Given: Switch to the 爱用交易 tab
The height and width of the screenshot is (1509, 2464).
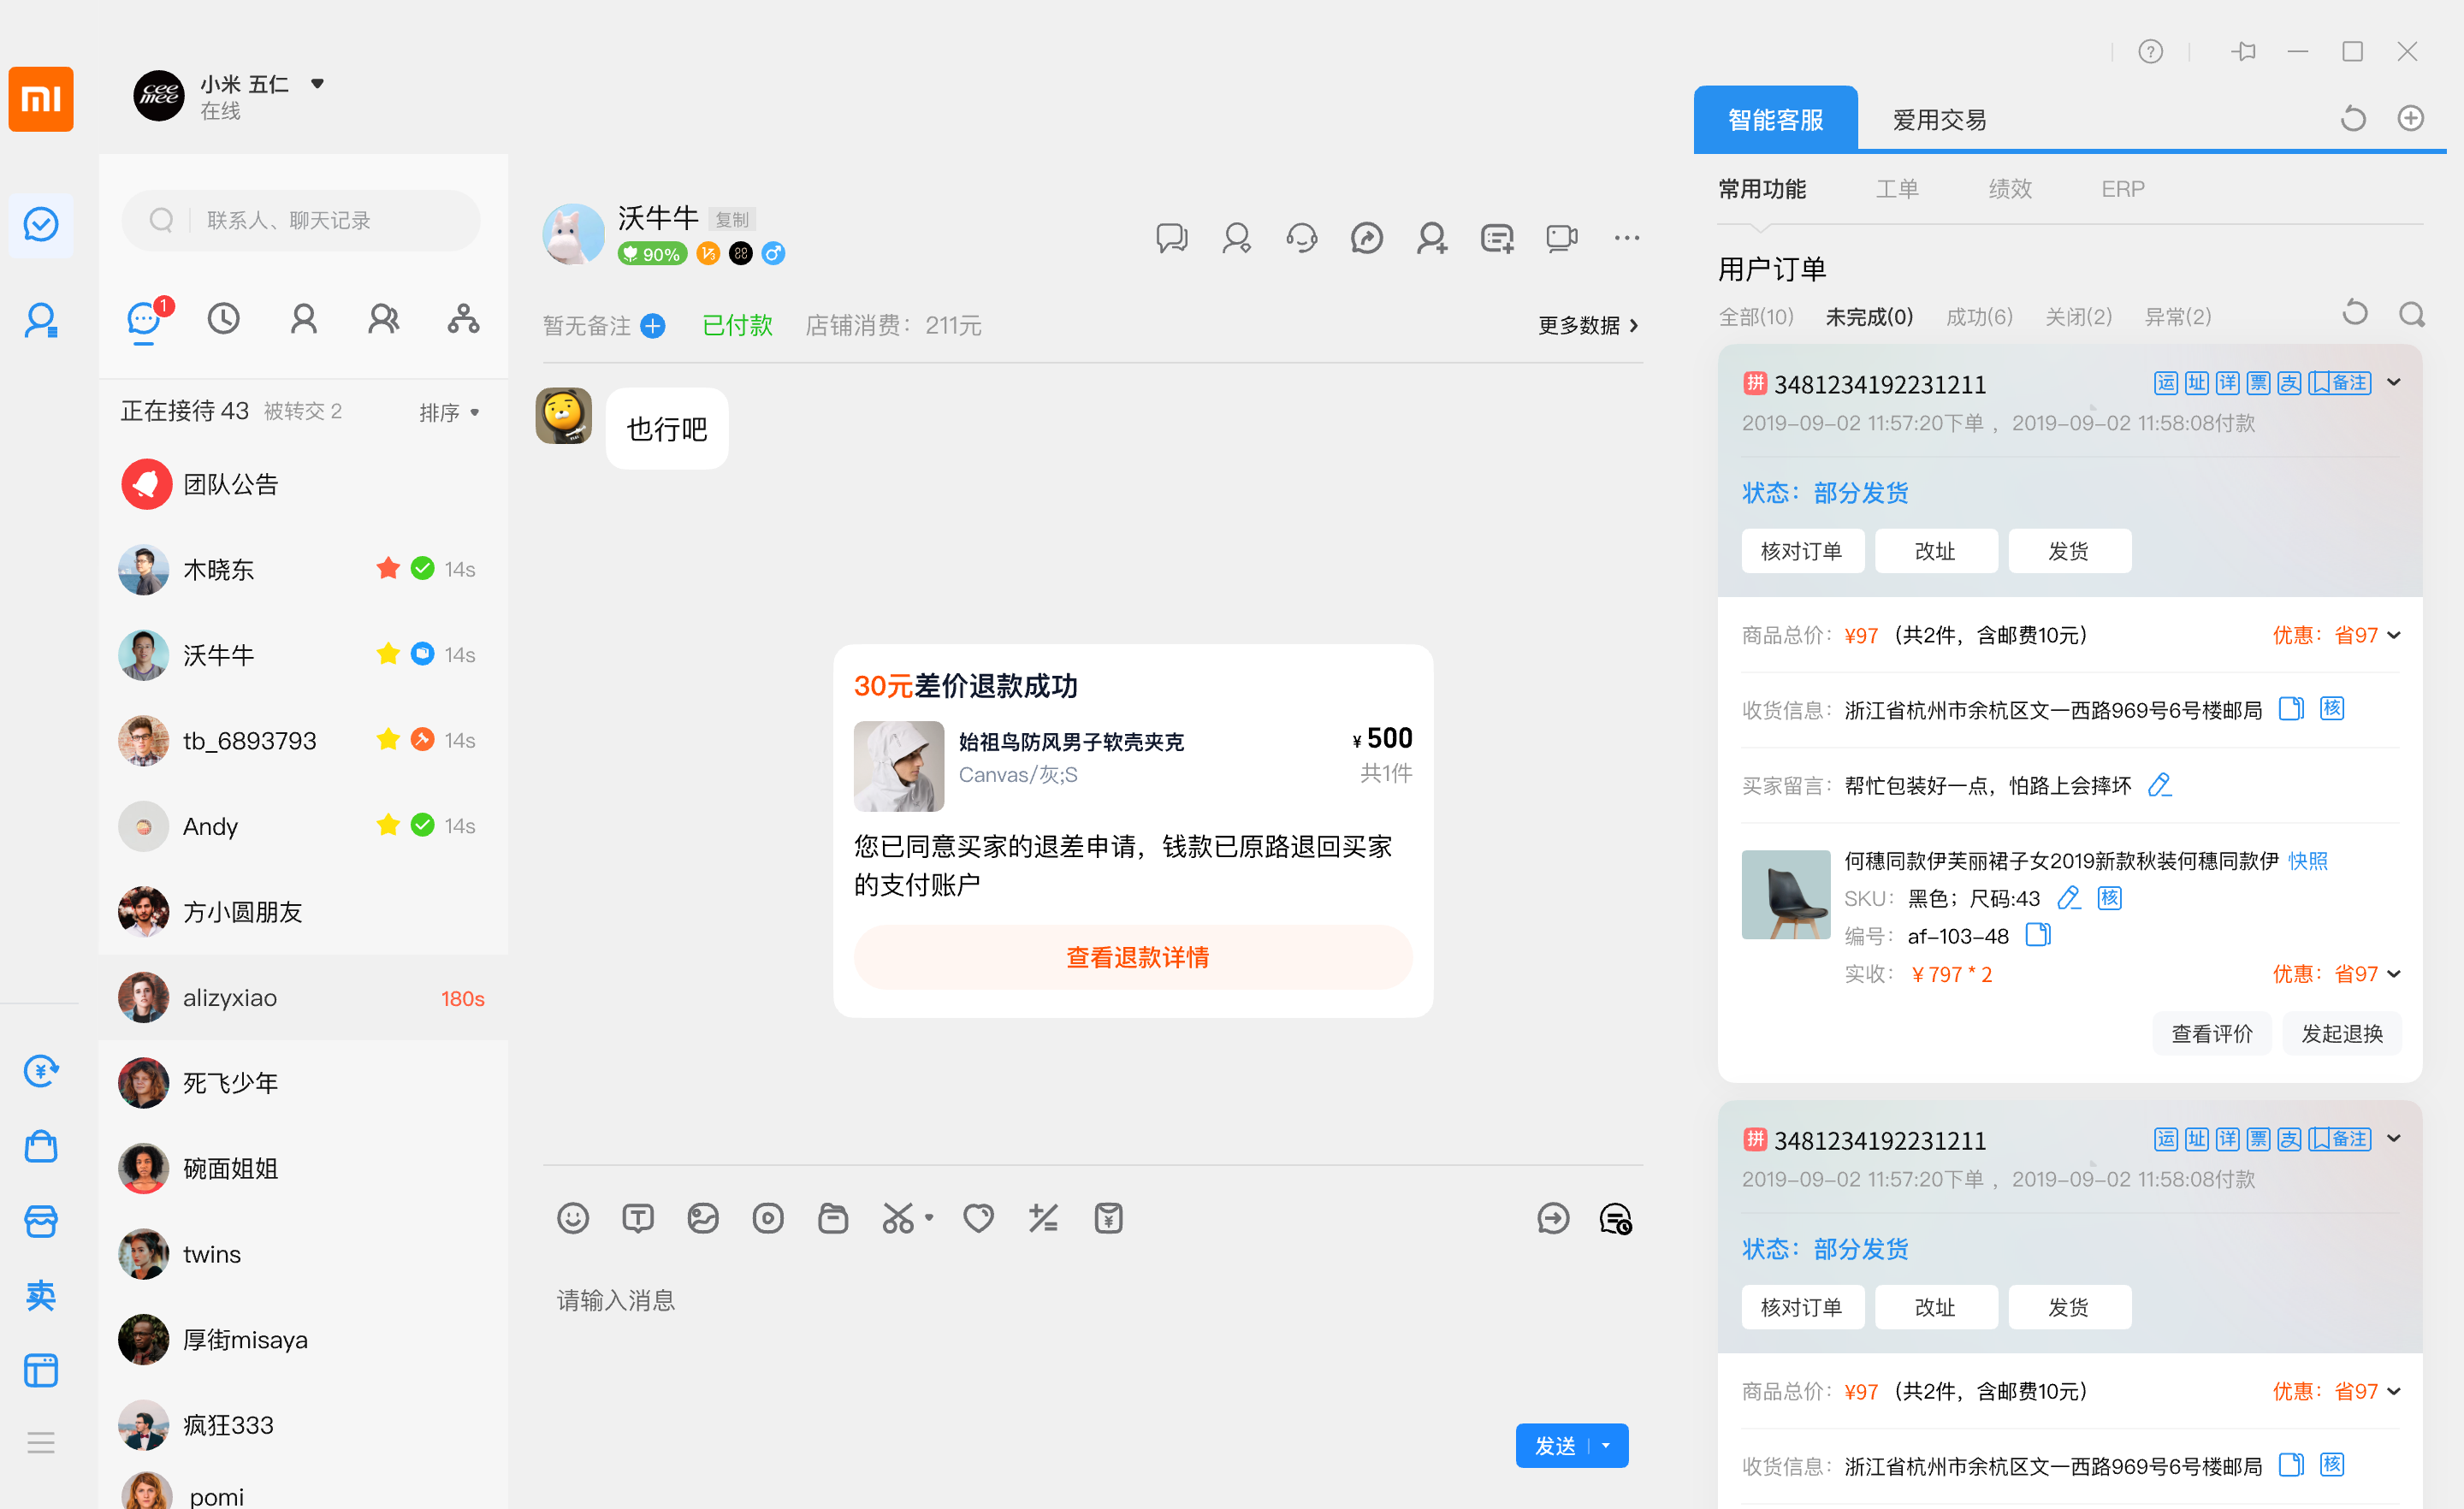Looking at the screenshot, I should tap(1937, 119).
